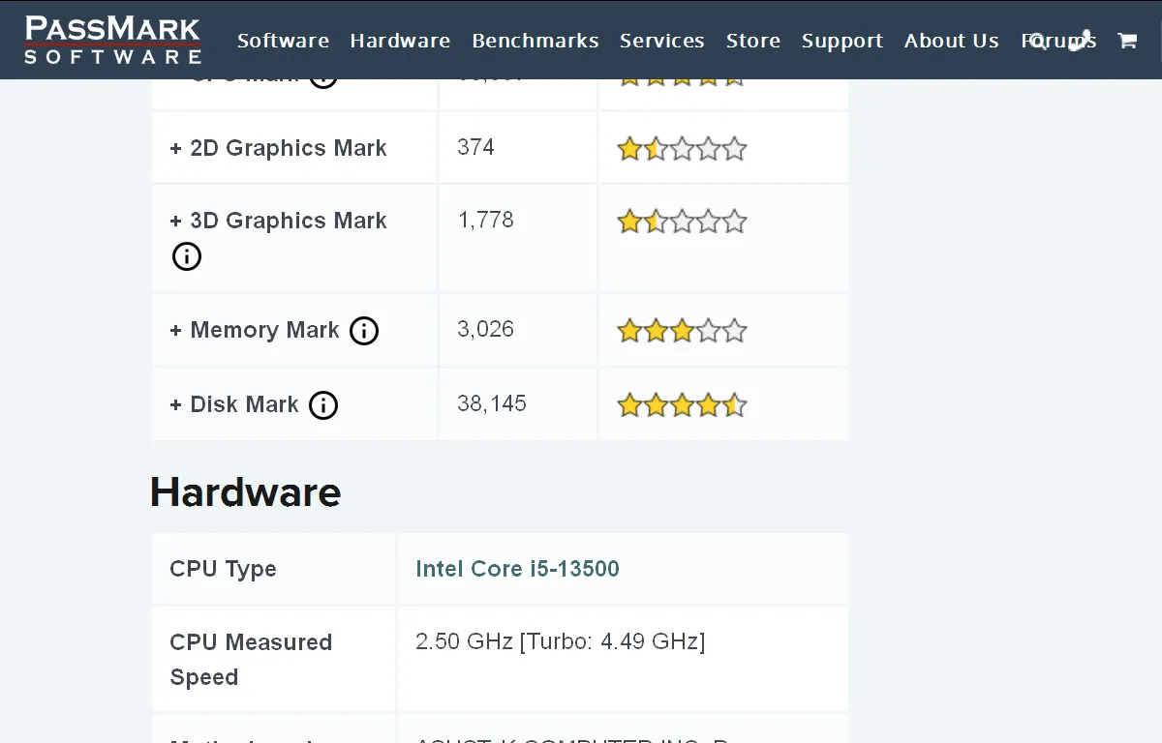
Task: Click info icon next to 3D Graphics Mark
Action: pos(186,256)
